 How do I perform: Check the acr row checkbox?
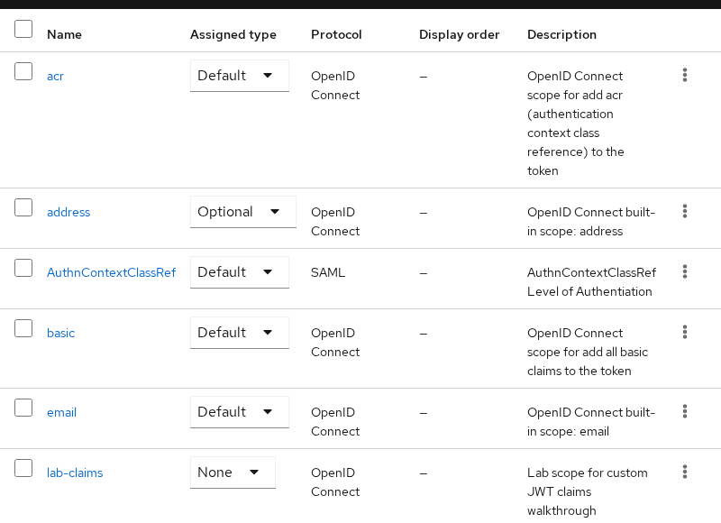point(23,71)
